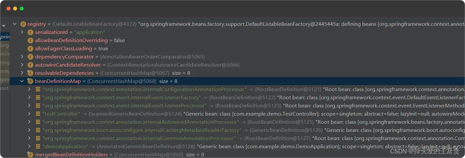Click the dependencyComparator field icon
The width and height of the screenshot is (465, 158).
point(30,57)
